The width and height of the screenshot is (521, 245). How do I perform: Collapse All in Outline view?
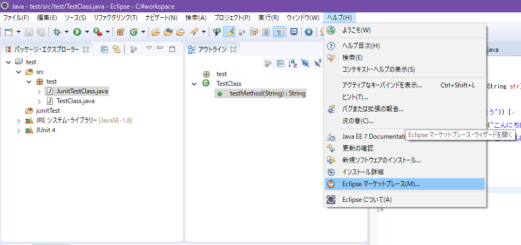pos(280,63)
